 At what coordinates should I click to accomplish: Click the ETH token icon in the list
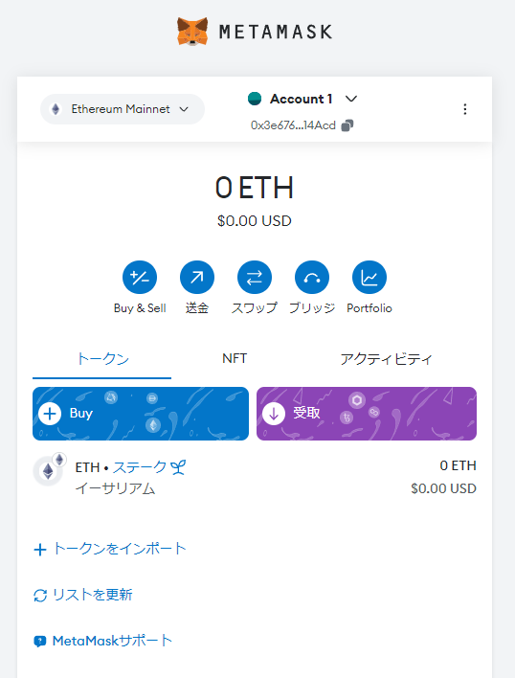pos(48,471)
